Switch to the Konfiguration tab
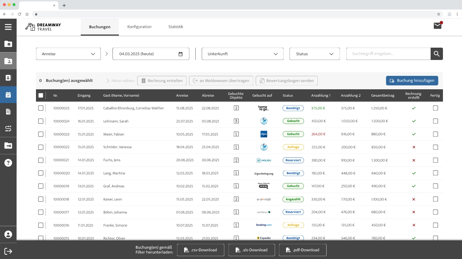The image size is (462, 259). pos(139,27)
